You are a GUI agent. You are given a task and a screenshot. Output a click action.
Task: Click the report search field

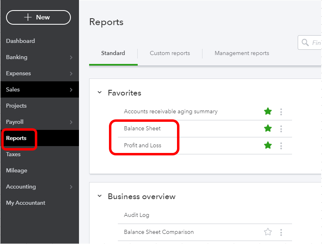[x=316, y=43]
